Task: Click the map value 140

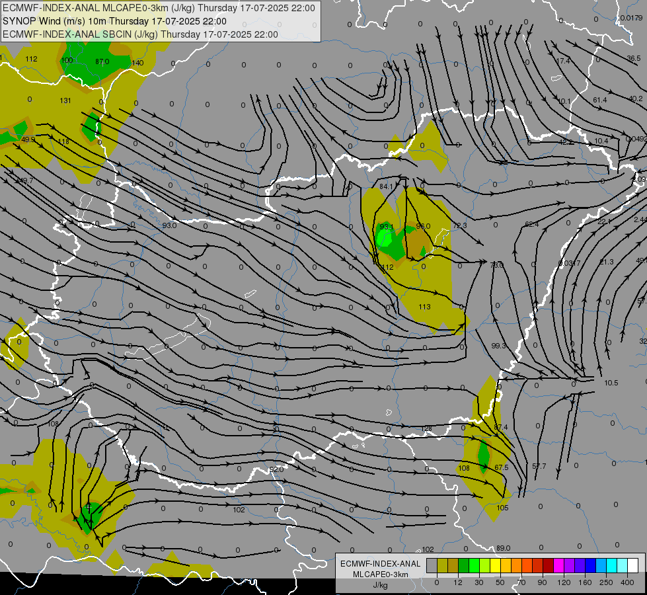Action: click(x=137, y=63)
